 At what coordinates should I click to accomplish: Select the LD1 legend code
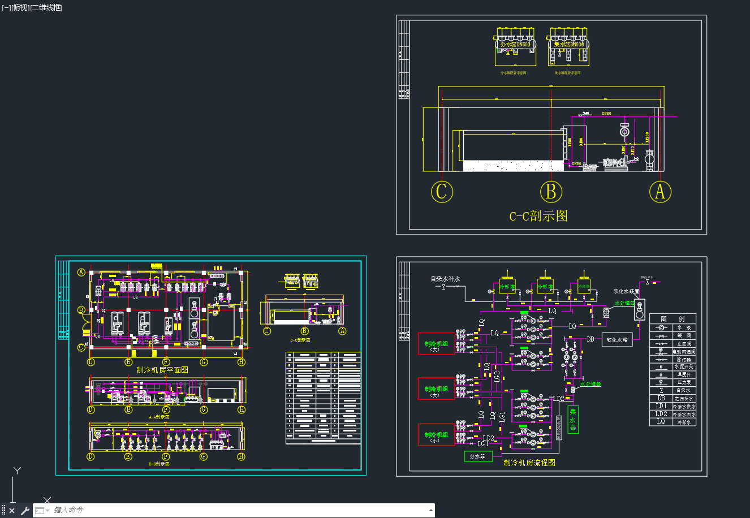tap(661, 406)
